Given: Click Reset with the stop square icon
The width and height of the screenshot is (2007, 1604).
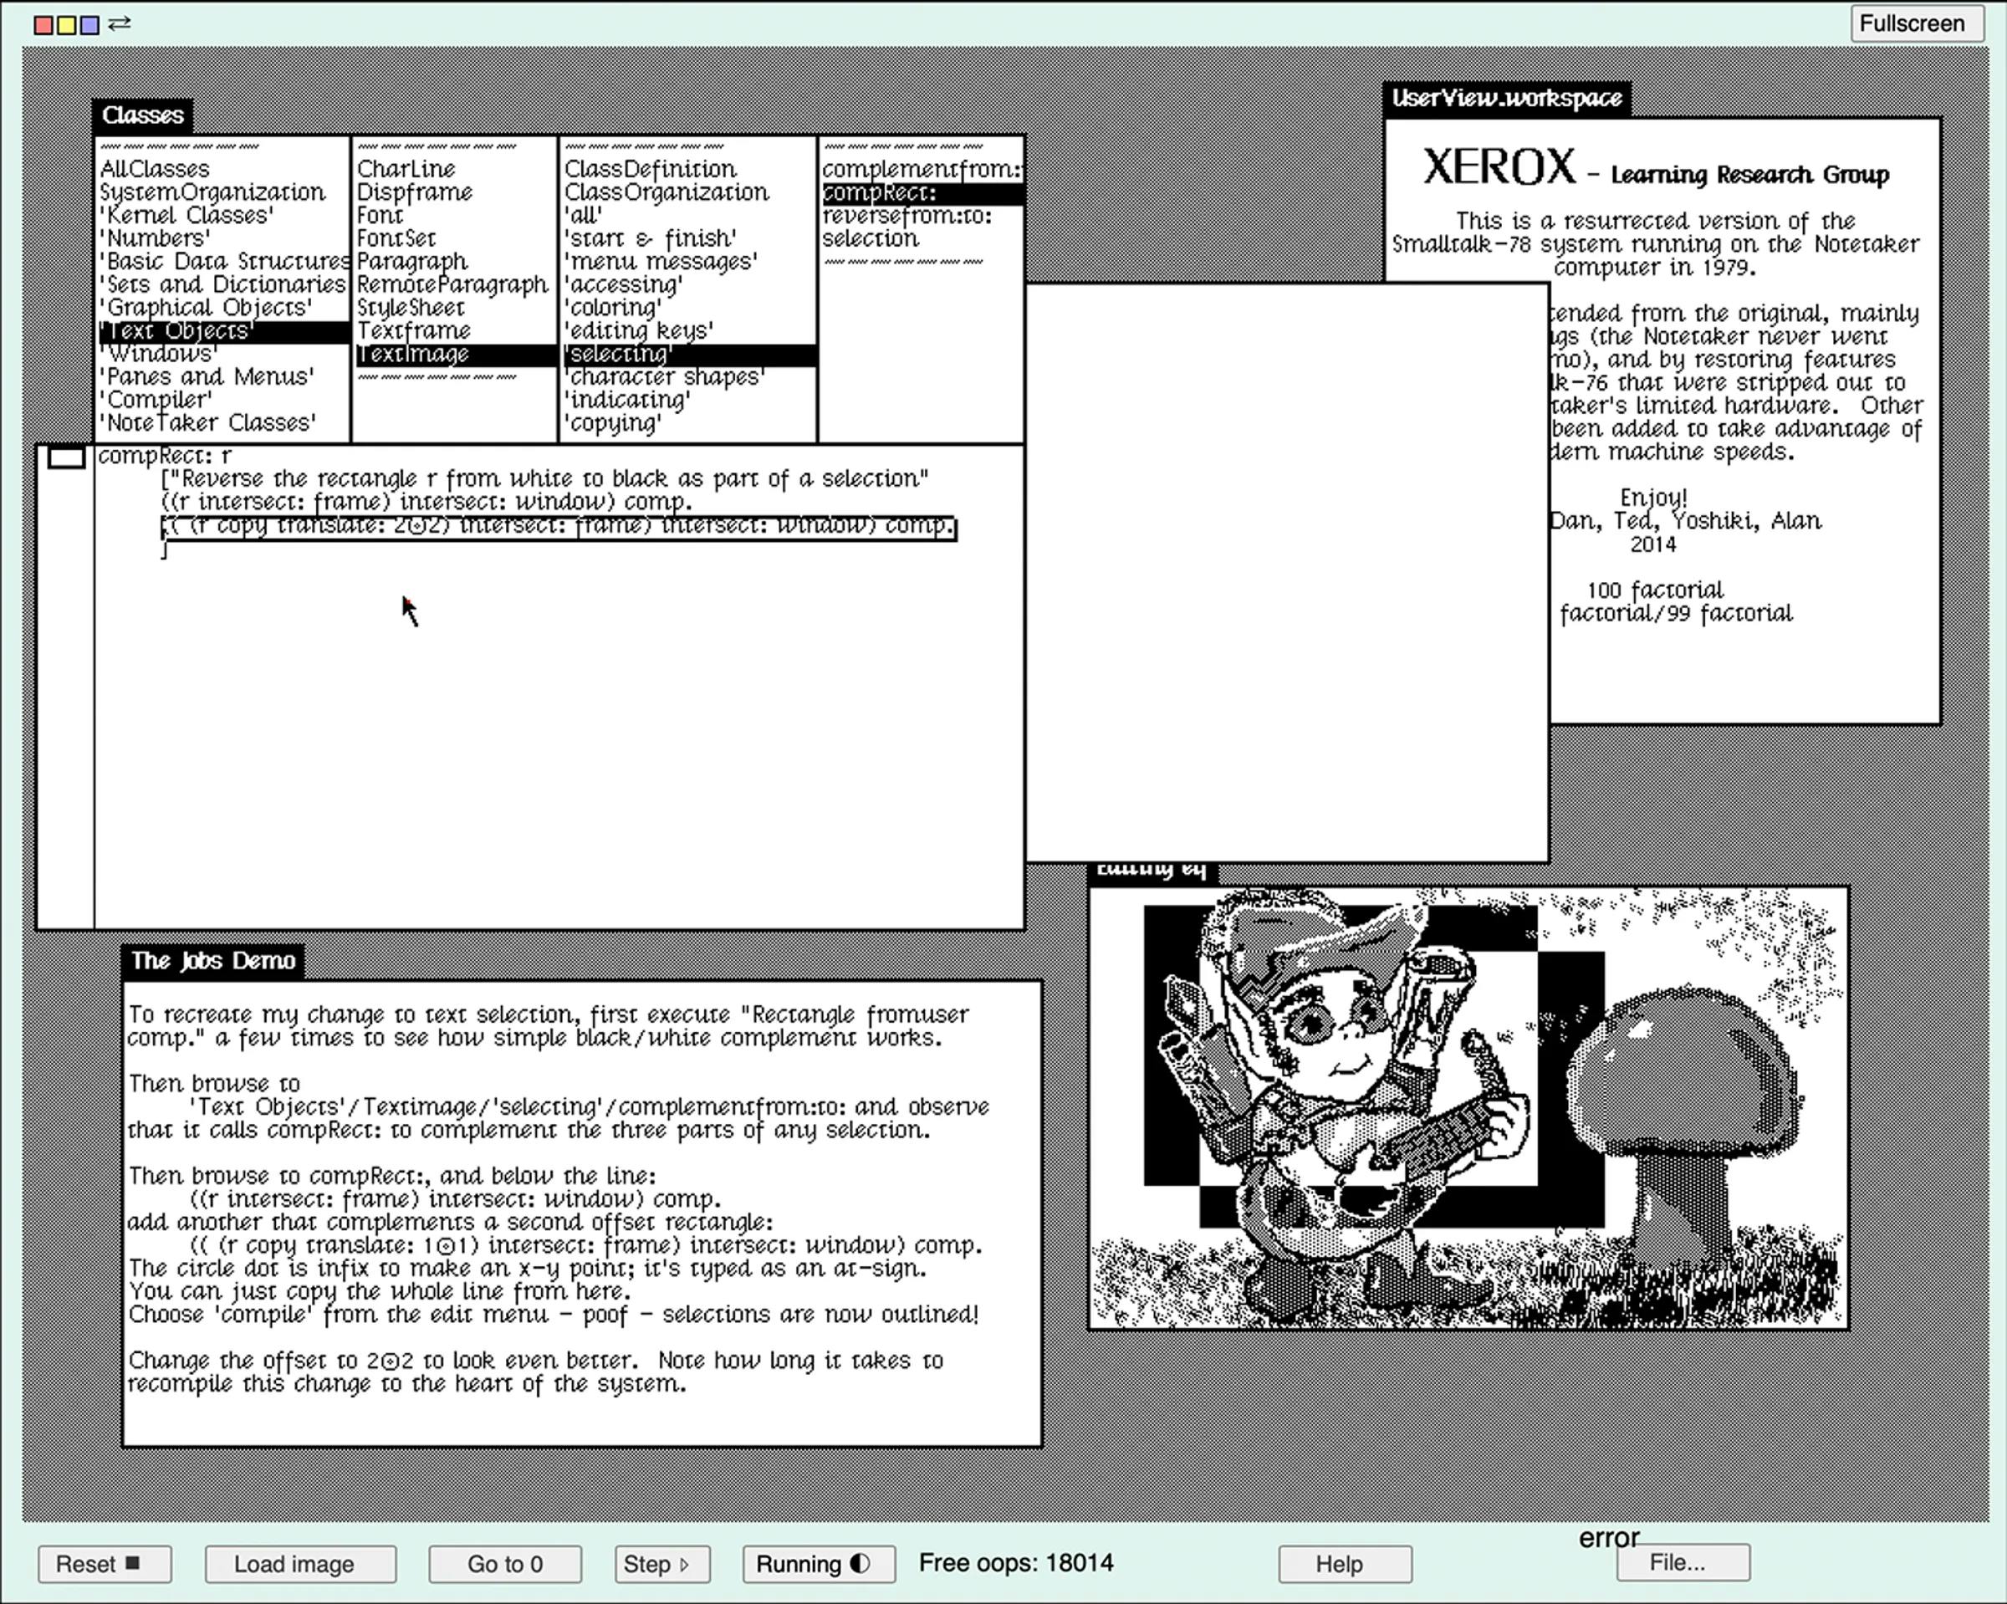Looking at the screenshot, I should 105,1564.
